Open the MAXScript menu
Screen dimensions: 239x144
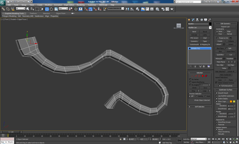click(103, 5)
